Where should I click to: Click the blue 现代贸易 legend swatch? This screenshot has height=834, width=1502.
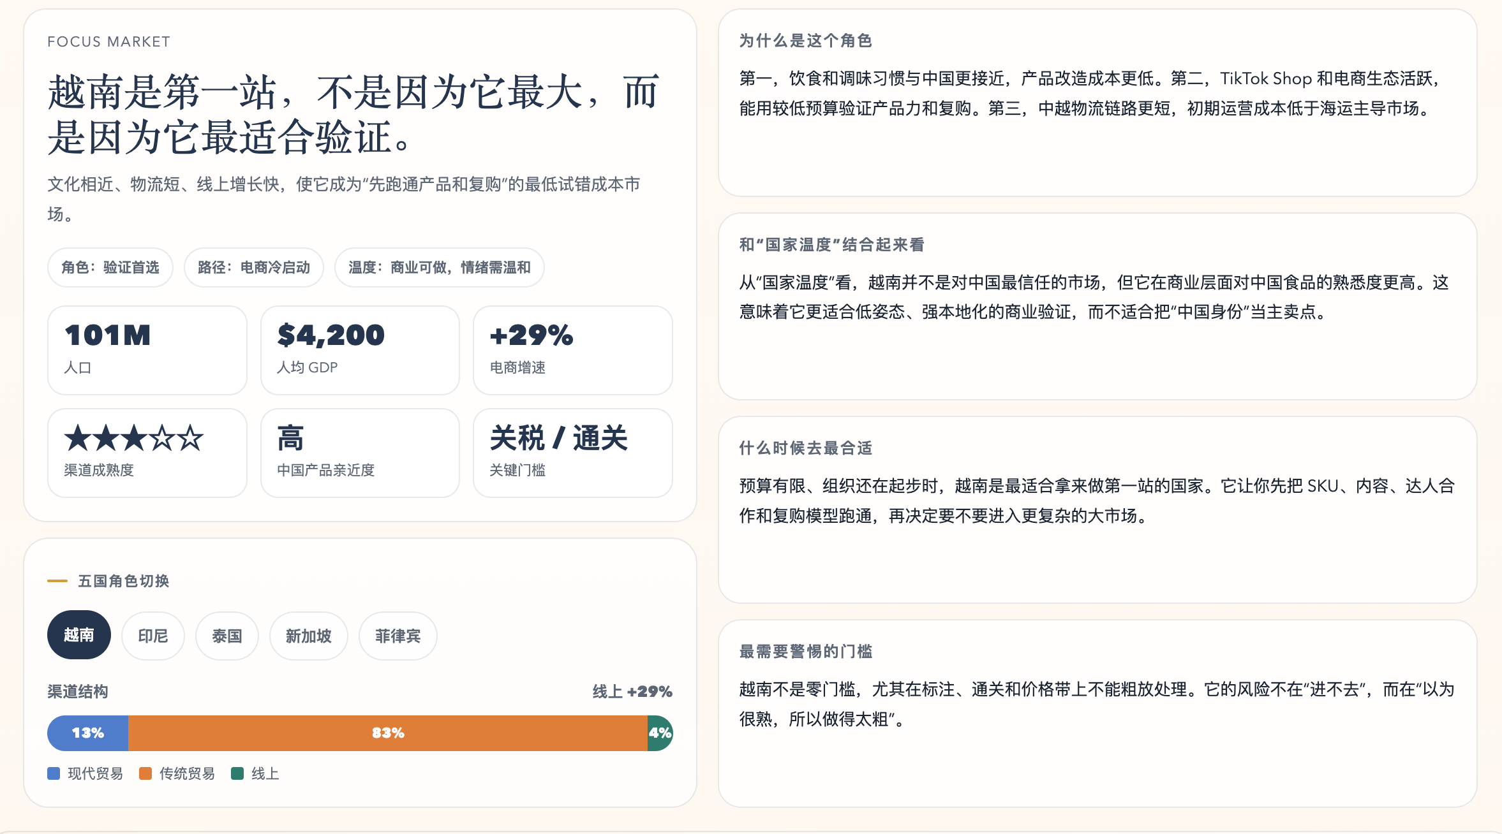(x=54, y=773)
